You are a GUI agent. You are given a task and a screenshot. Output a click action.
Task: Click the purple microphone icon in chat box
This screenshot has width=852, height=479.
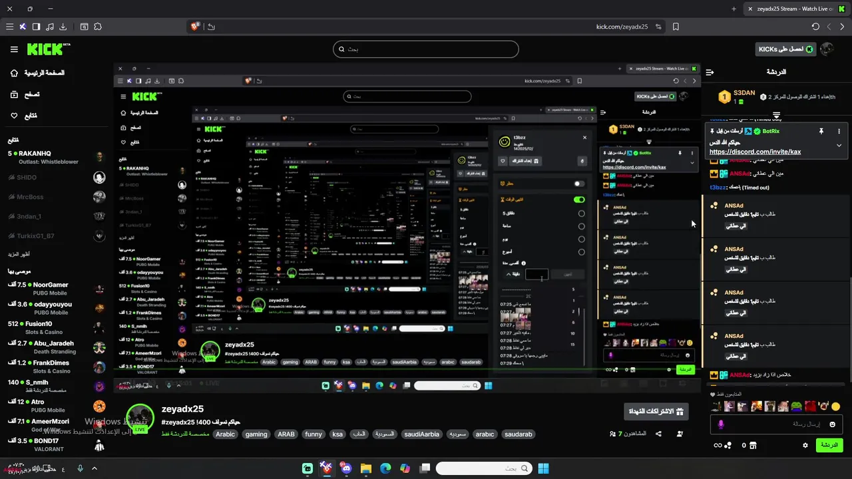coord(721,424)
